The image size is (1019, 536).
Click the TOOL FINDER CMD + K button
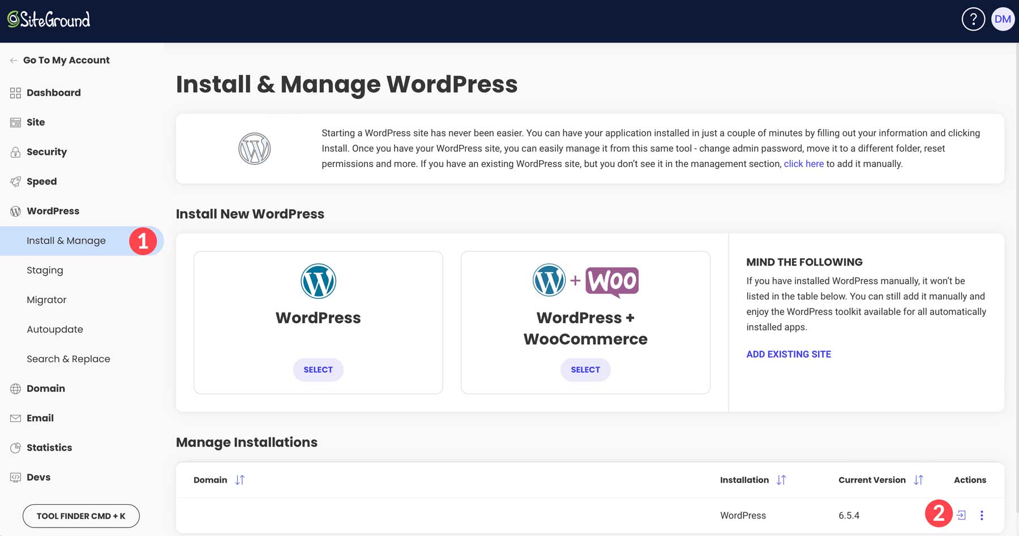tap(80, 516)
